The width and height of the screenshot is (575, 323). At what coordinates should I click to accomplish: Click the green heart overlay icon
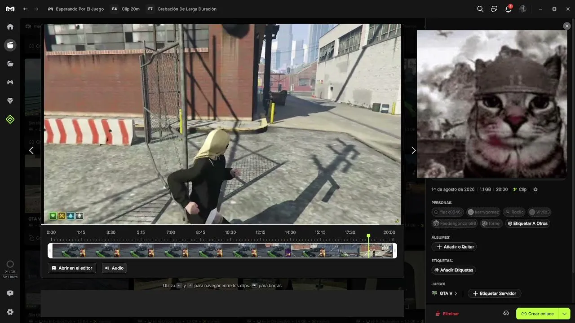pos(53,216)
